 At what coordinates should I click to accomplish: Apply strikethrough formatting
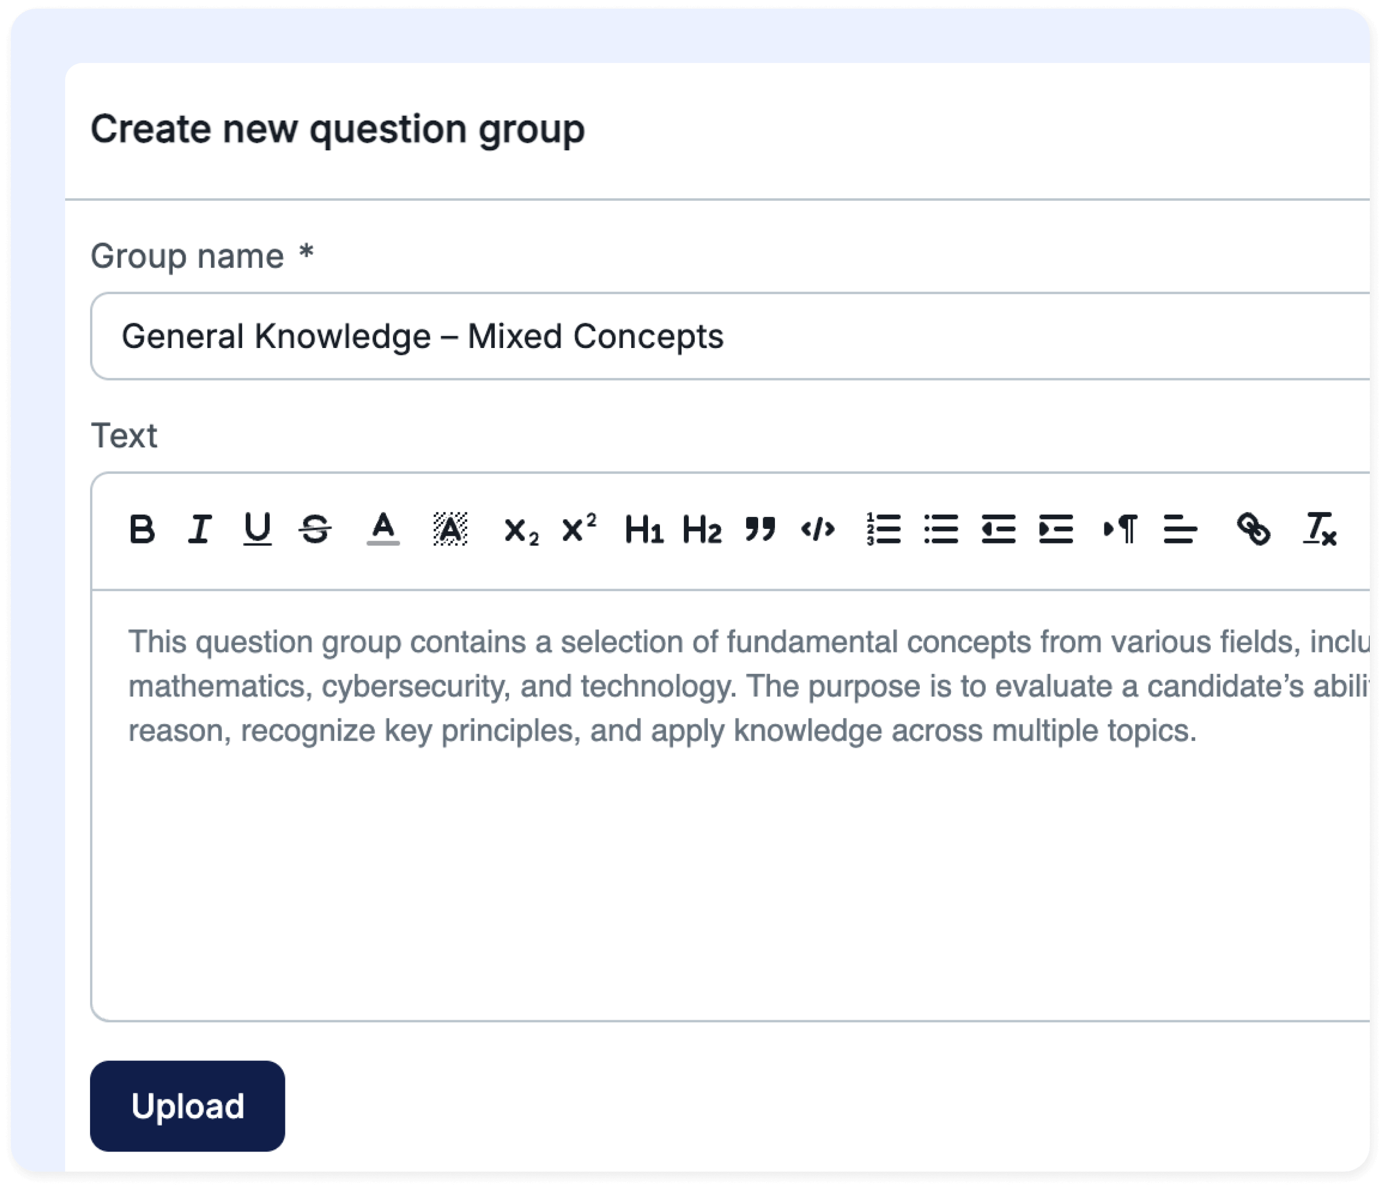coord(315,530)
